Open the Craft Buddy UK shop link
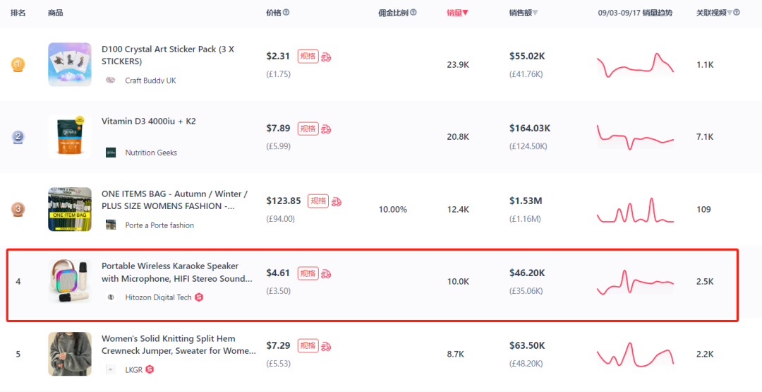This screenshot has height=392, width=762. click(151, 81)
